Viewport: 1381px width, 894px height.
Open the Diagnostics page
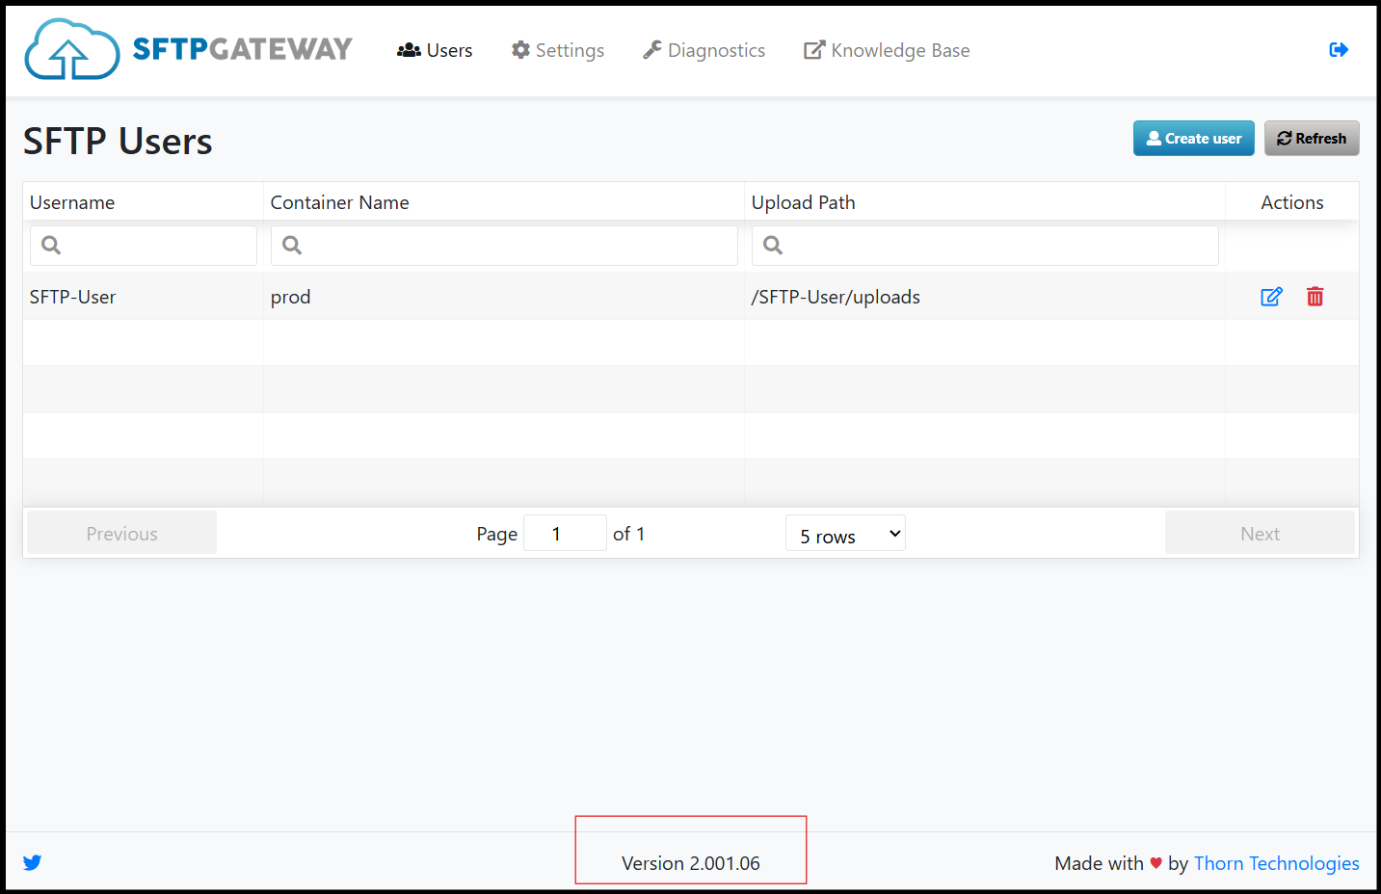tap(704, 50)
